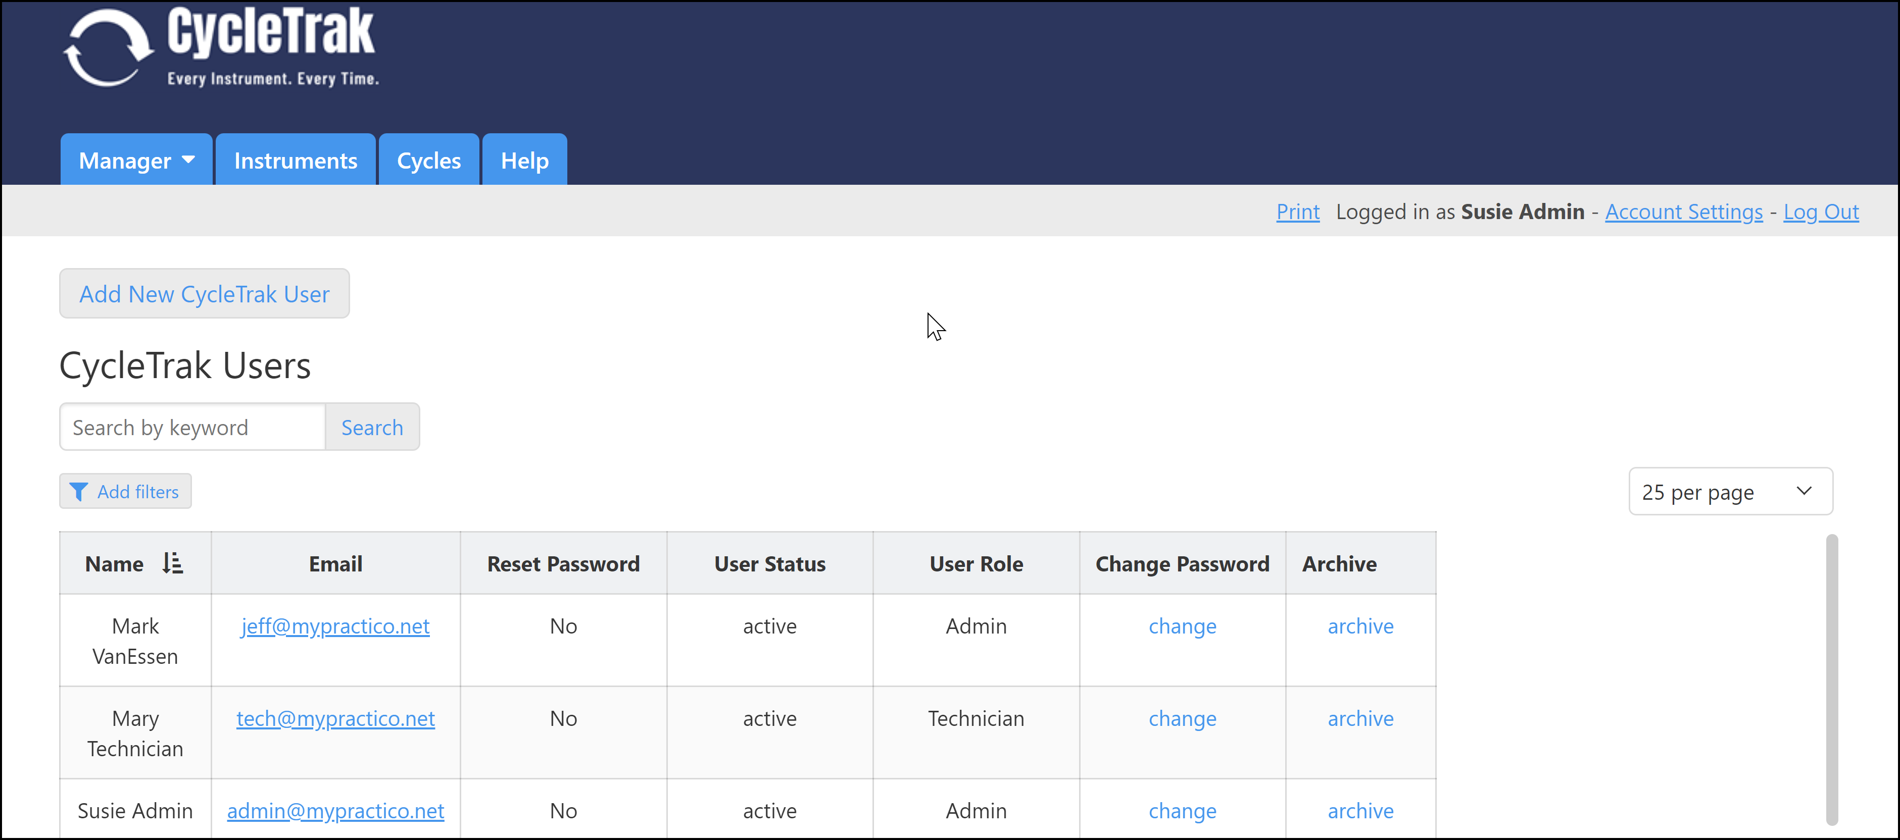Archive the Mary Technician user

pyautogui.click(x=1360, y=718)
